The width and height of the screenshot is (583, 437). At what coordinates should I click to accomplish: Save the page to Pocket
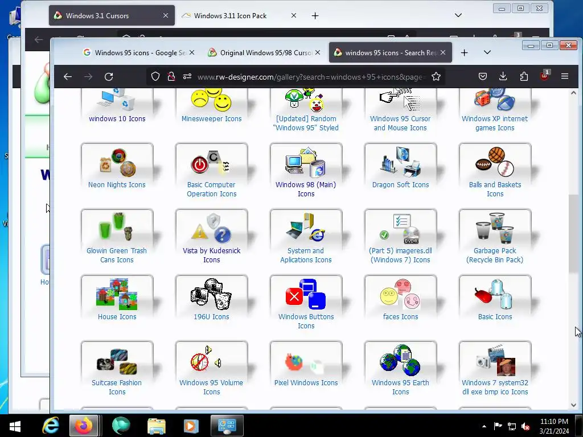pyautogui.click(x=483, y=77)
